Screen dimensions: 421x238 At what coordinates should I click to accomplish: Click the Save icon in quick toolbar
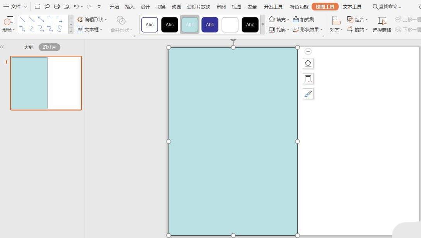tap(37, 7)
